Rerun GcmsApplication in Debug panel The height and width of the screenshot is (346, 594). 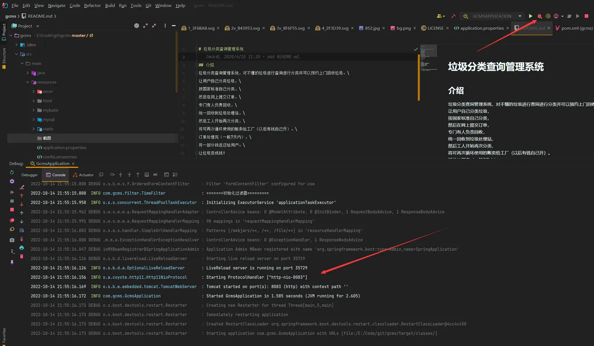coord(12,172)
